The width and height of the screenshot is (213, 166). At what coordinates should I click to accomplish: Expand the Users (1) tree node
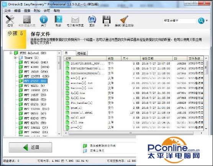click(15, 58)
